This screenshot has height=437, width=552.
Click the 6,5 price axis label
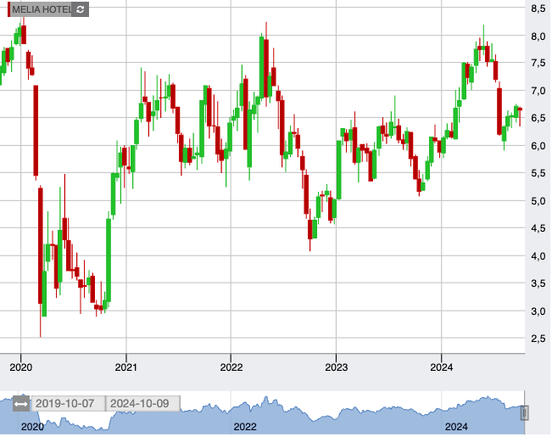coord(538,118)
